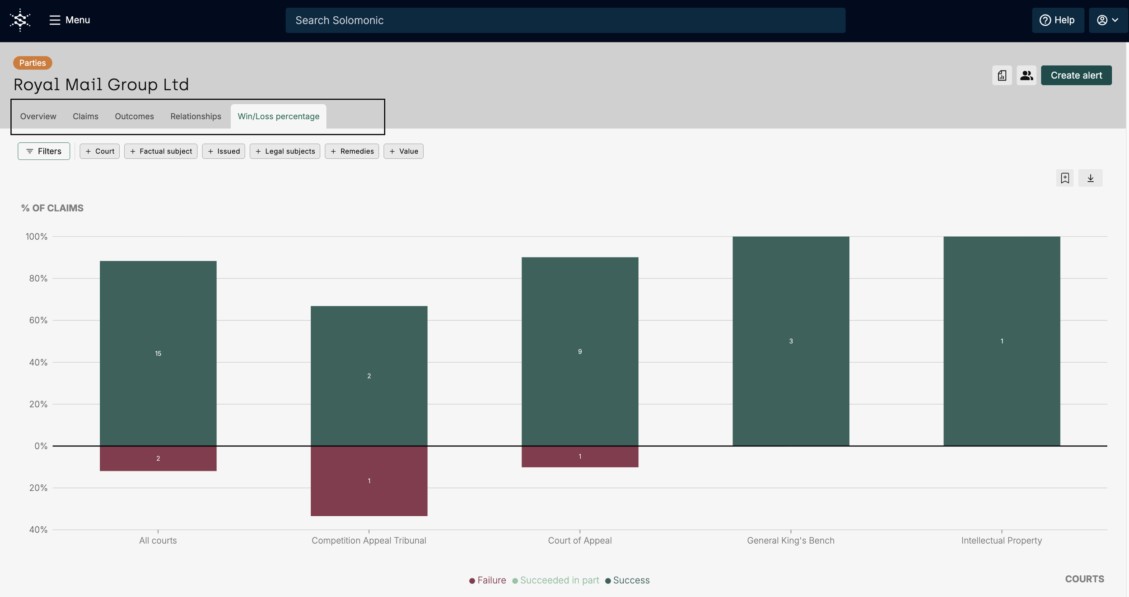Click the report document icon

pyautogui.click(x=1002, y=75)
